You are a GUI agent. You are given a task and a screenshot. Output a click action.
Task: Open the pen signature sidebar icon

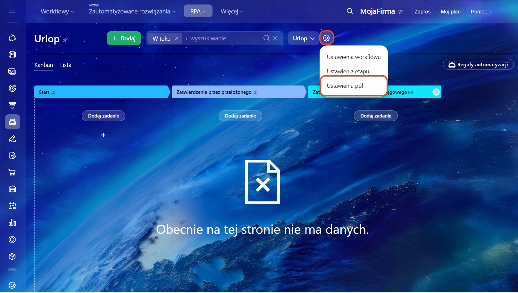12,139
